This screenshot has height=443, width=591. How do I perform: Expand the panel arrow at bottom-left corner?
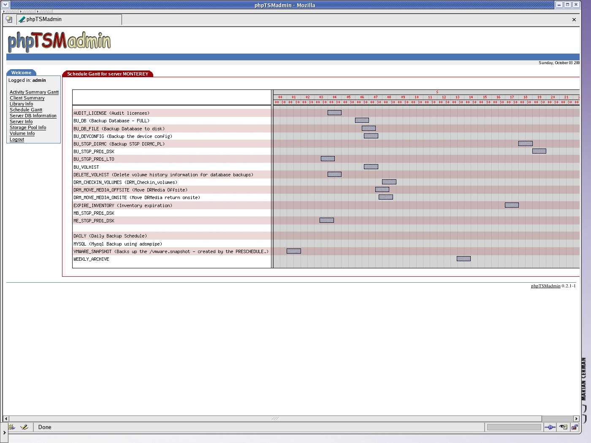click(x=4, y=432)
